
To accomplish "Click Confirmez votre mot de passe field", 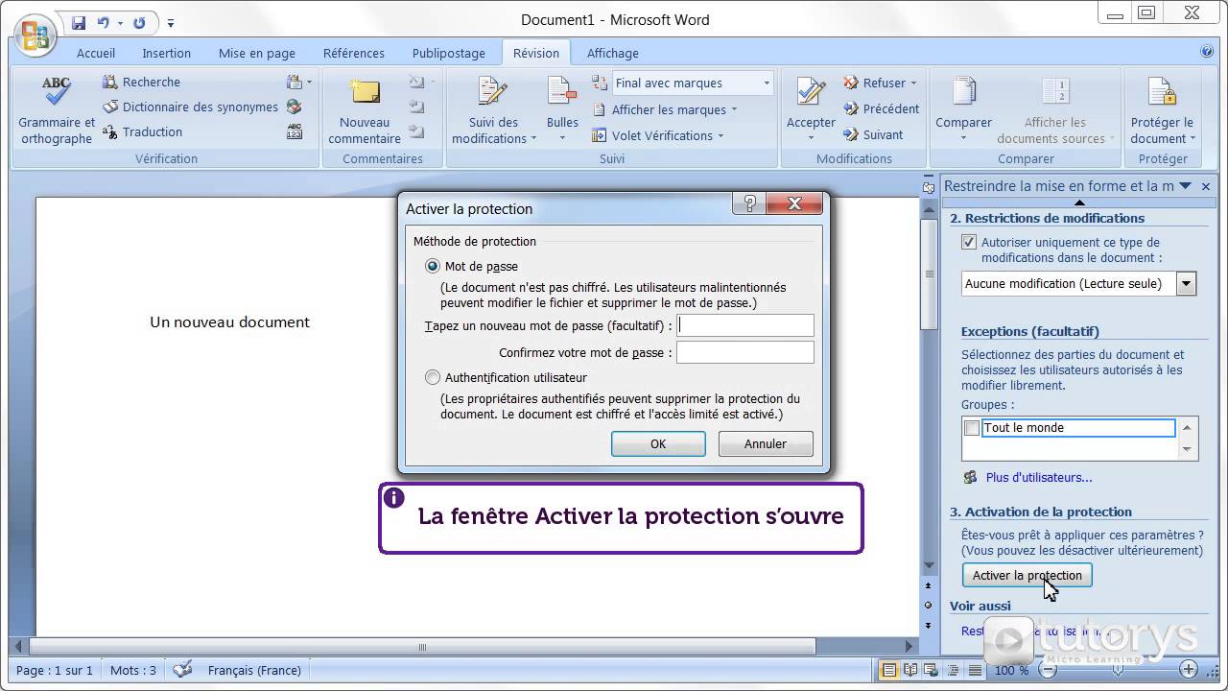I will (x=745, y=352).
